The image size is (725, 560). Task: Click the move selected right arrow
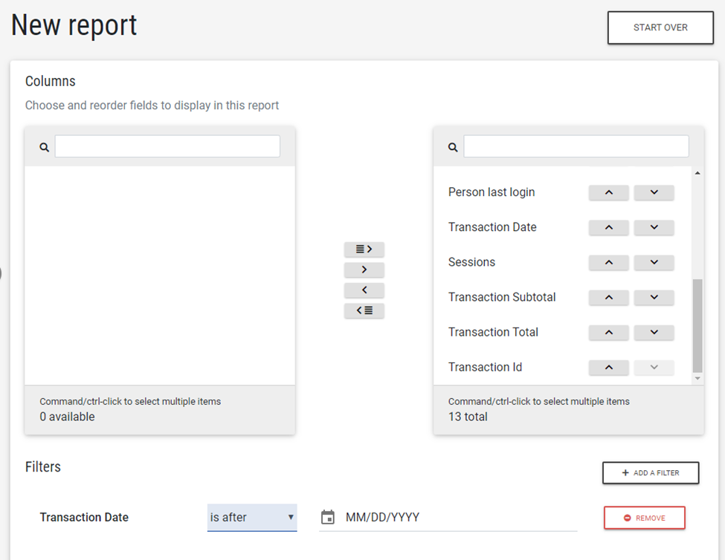364,270
